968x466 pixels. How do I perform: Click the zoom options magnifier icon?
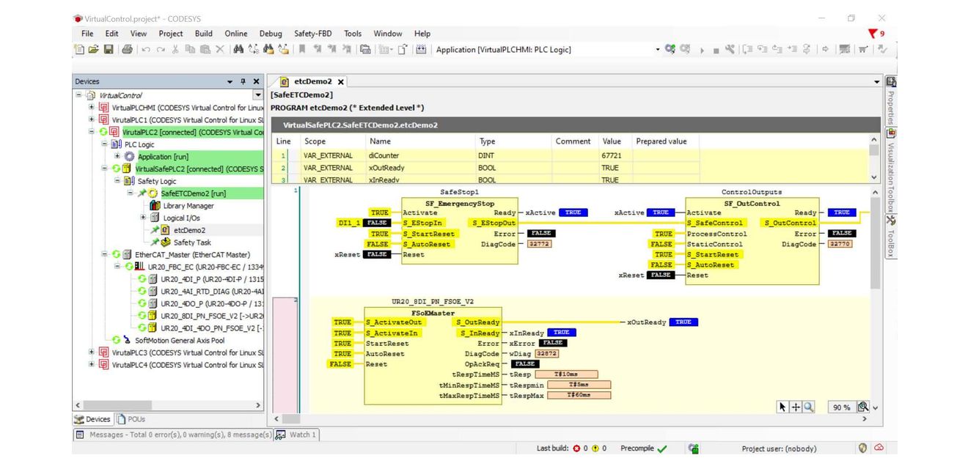(x=863, y=407)
